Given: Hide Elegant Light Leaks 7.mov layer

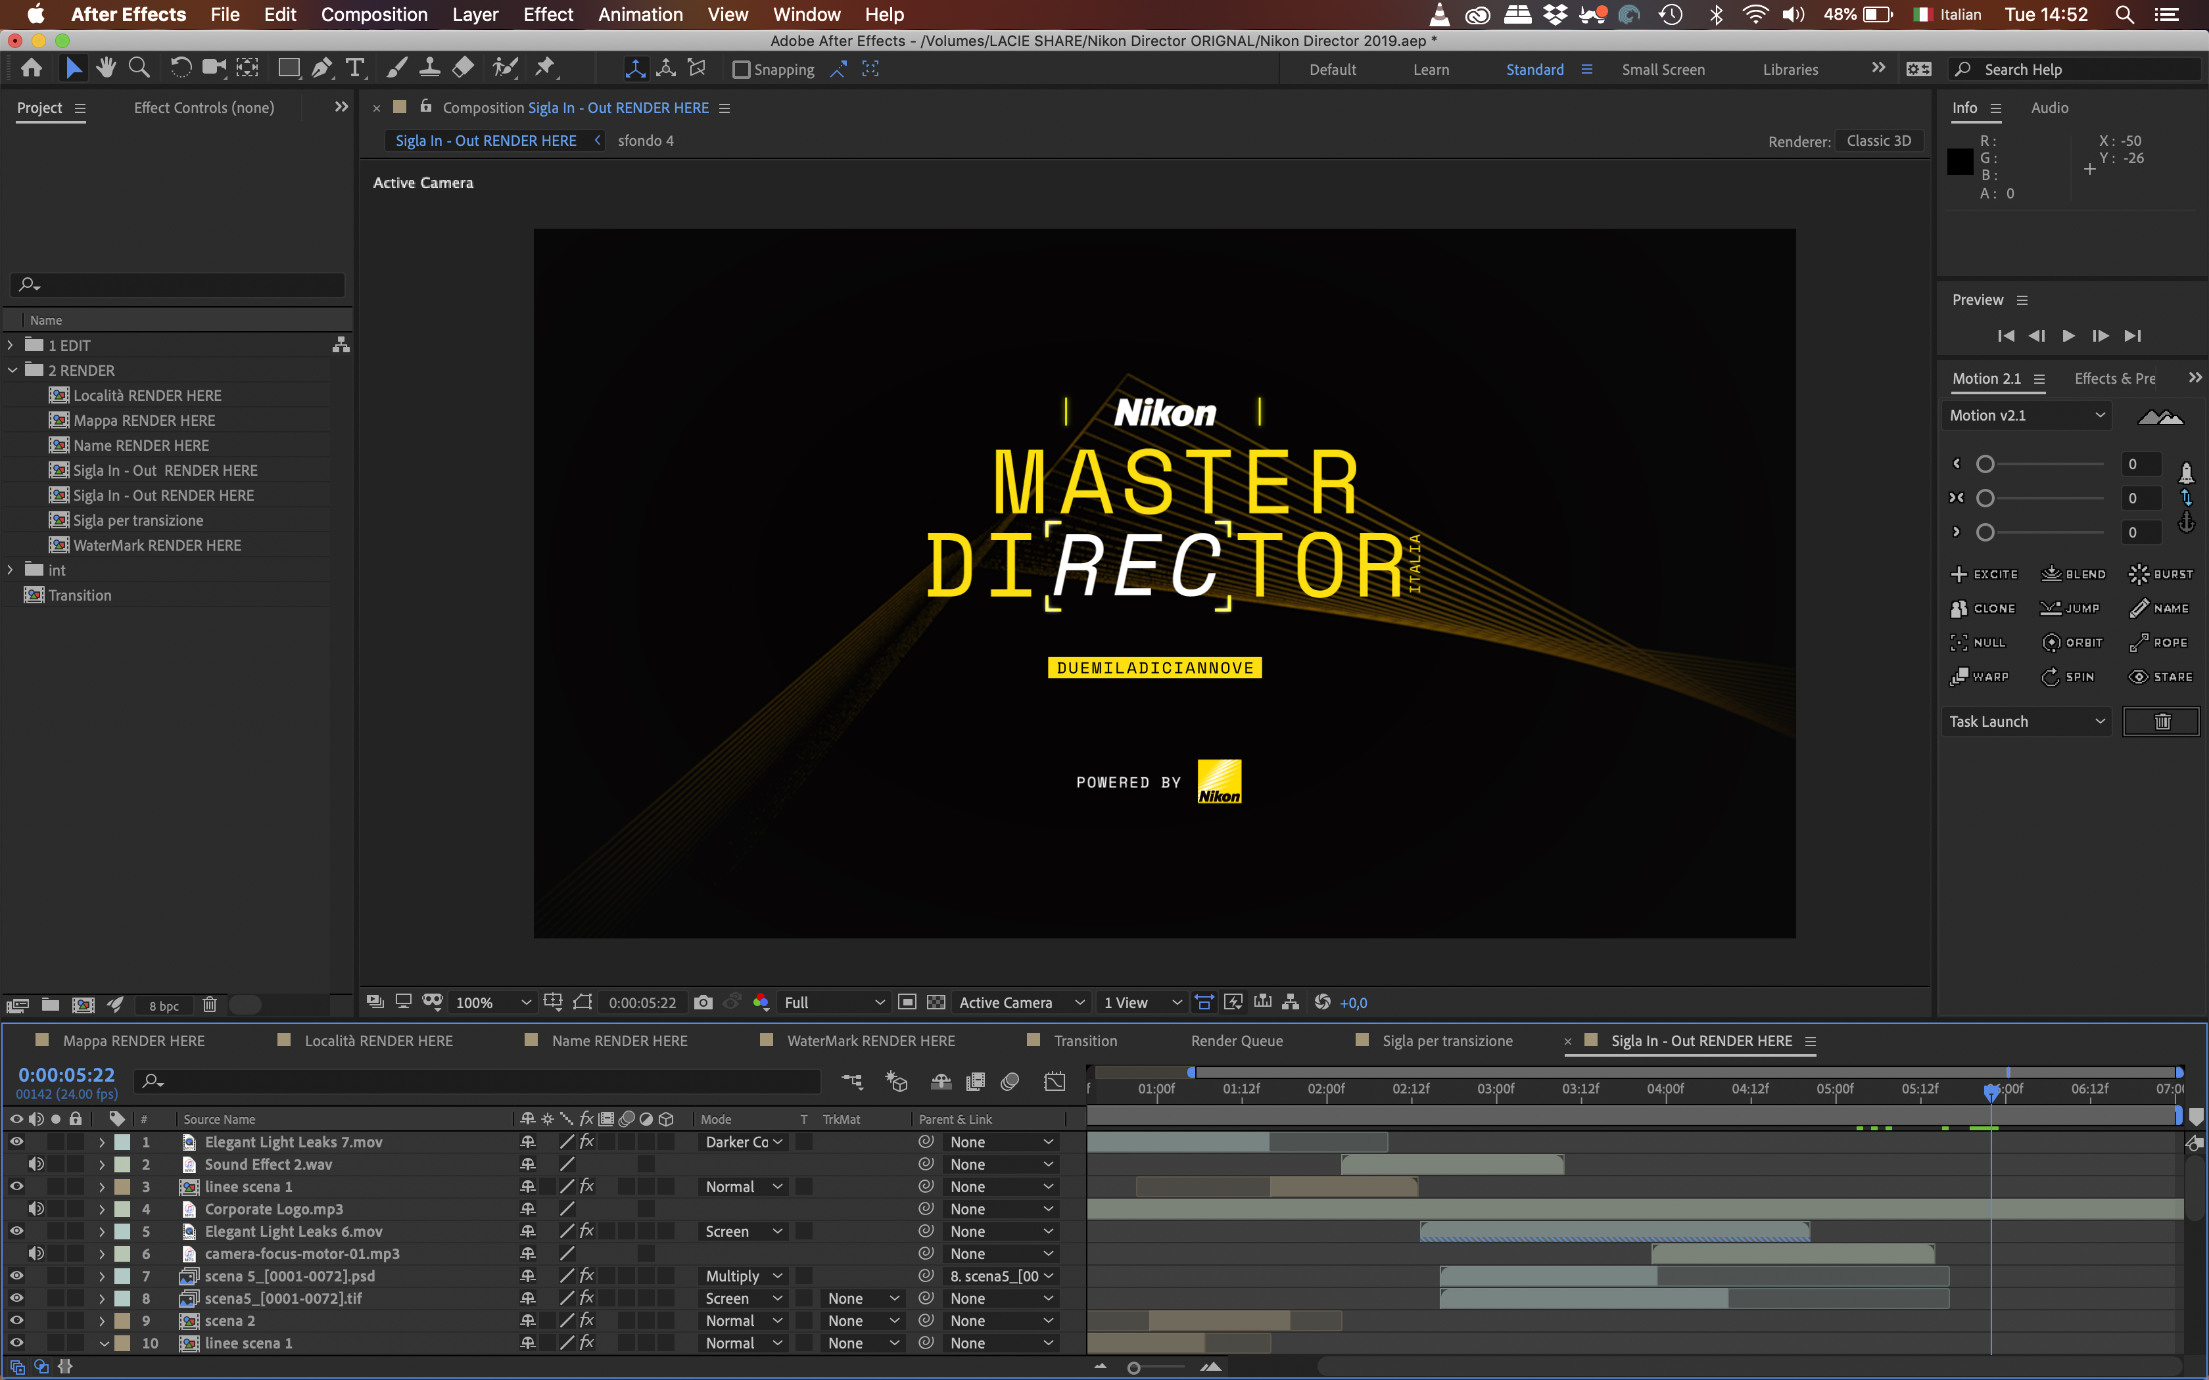Looking at the screenshot, I should (x=16, y=1142).
